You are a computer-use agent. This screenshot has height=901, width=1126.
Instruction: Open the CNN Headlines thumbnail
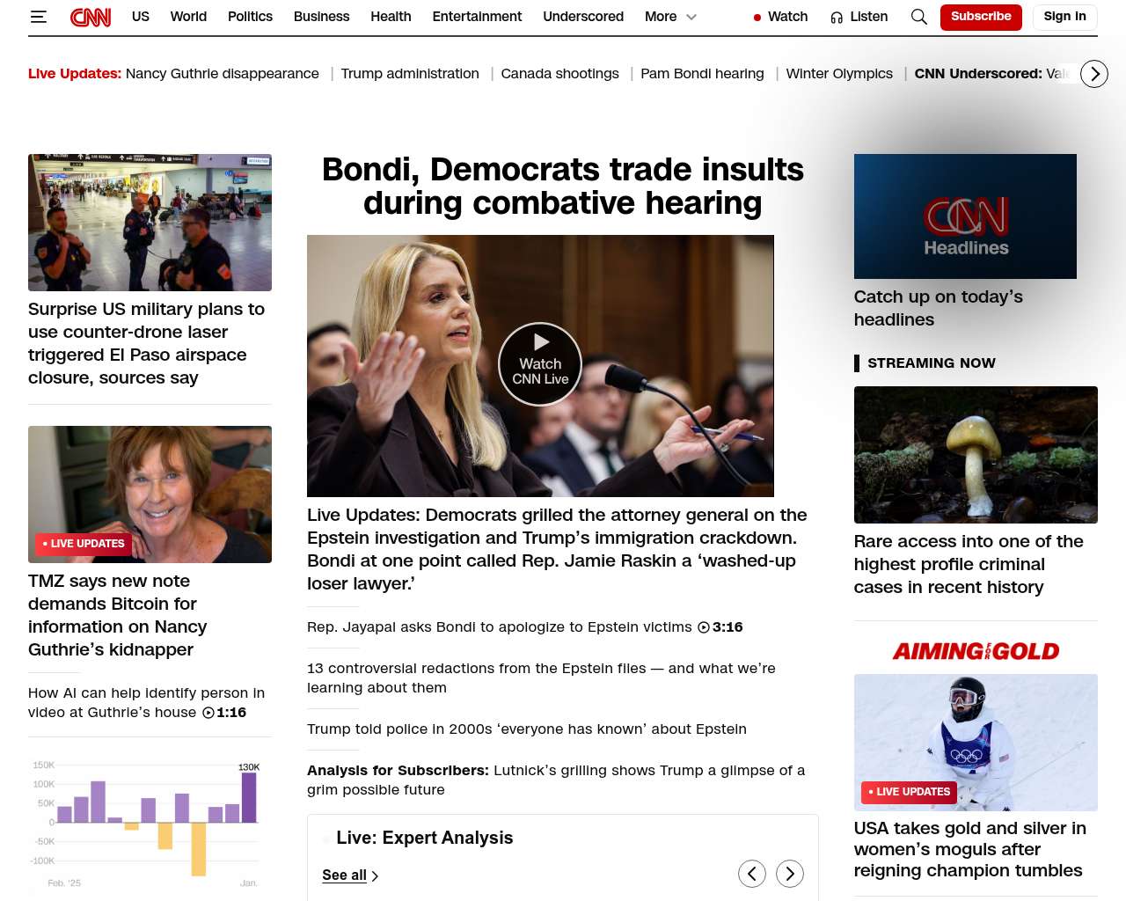pyautogui.click(x=965, y=216)
